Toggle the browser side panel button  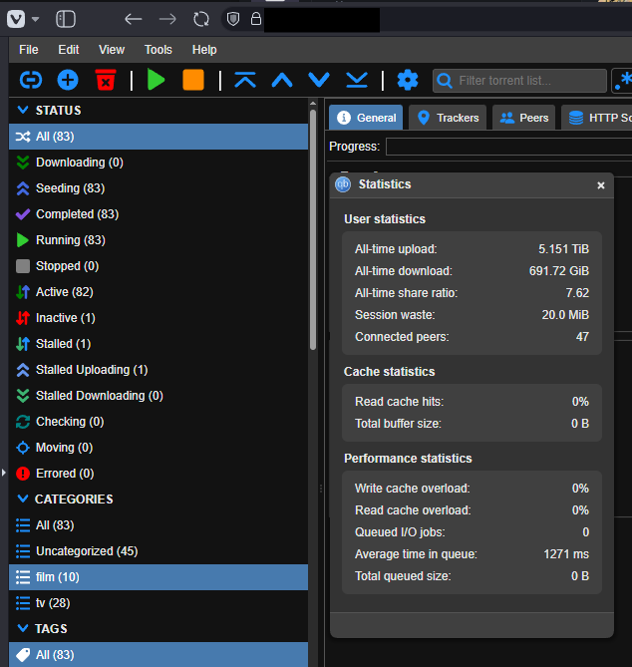click(x=66, y=19)
